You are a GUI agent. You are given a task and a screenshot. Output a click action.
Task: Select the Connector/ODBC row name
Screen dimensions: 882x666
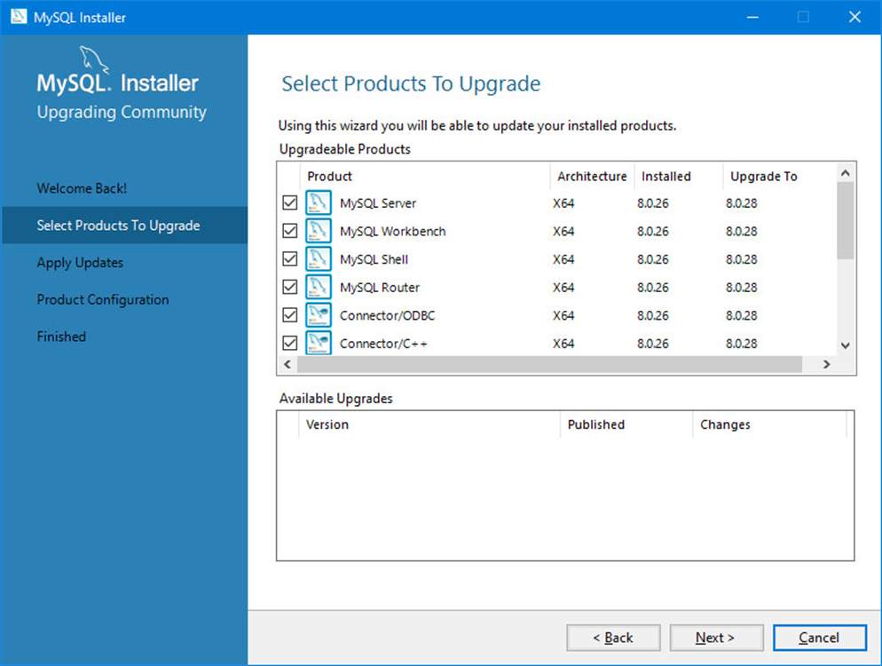pos(387,316)
